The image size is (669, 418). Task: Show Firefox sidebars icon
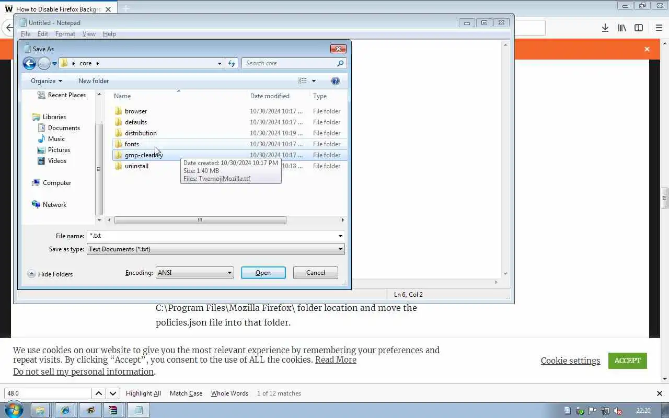pos(639,28)
